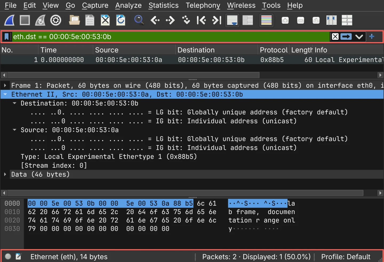
Task: Stop the running capture
Action: pyautogui.click(x=25, y=20)
